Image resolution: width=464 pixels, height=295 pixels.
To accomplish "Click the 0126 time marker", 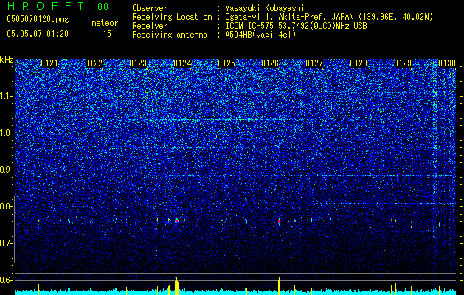I will point(270,63).
